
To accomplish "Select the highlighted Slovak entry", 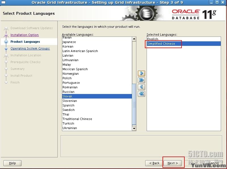I will coord(97,96).
